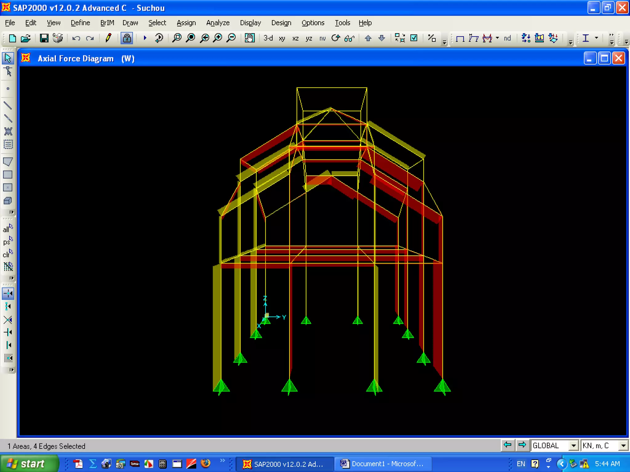The image size is (630, 472).
Task: Open the Design menu
Action: (x=281, y=23)
